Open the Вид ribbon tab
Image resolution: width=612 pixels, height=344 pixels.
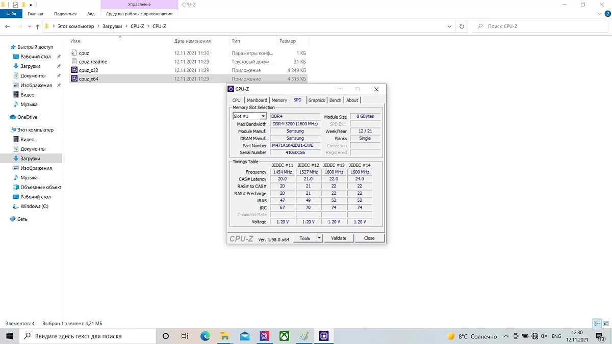click(91, 14)
